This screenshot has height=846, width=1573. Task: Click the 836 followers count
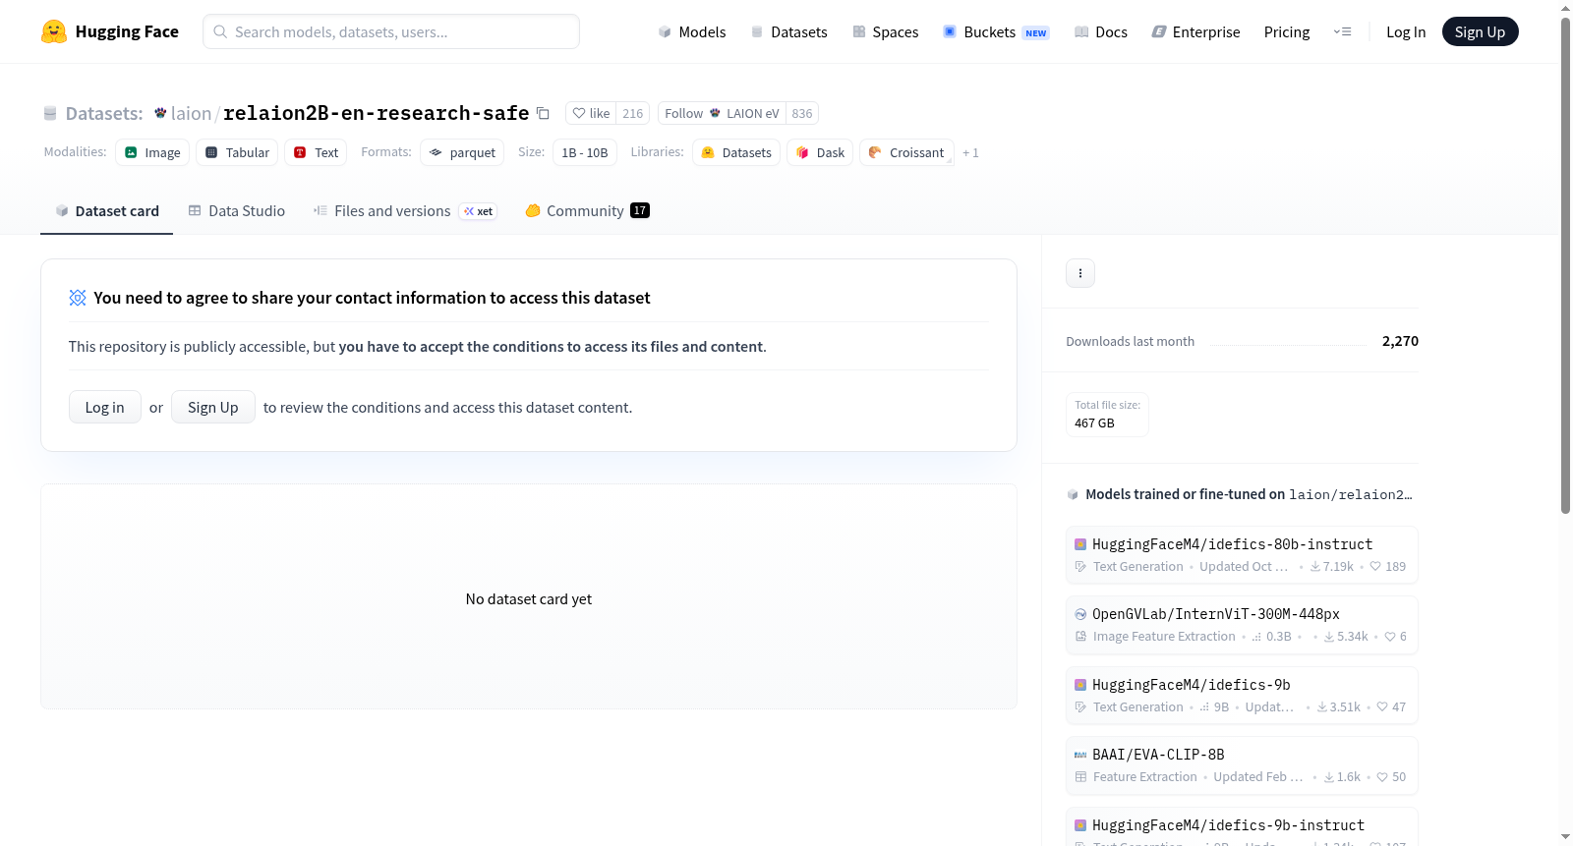pyautogui.click(x=802, y=113)
